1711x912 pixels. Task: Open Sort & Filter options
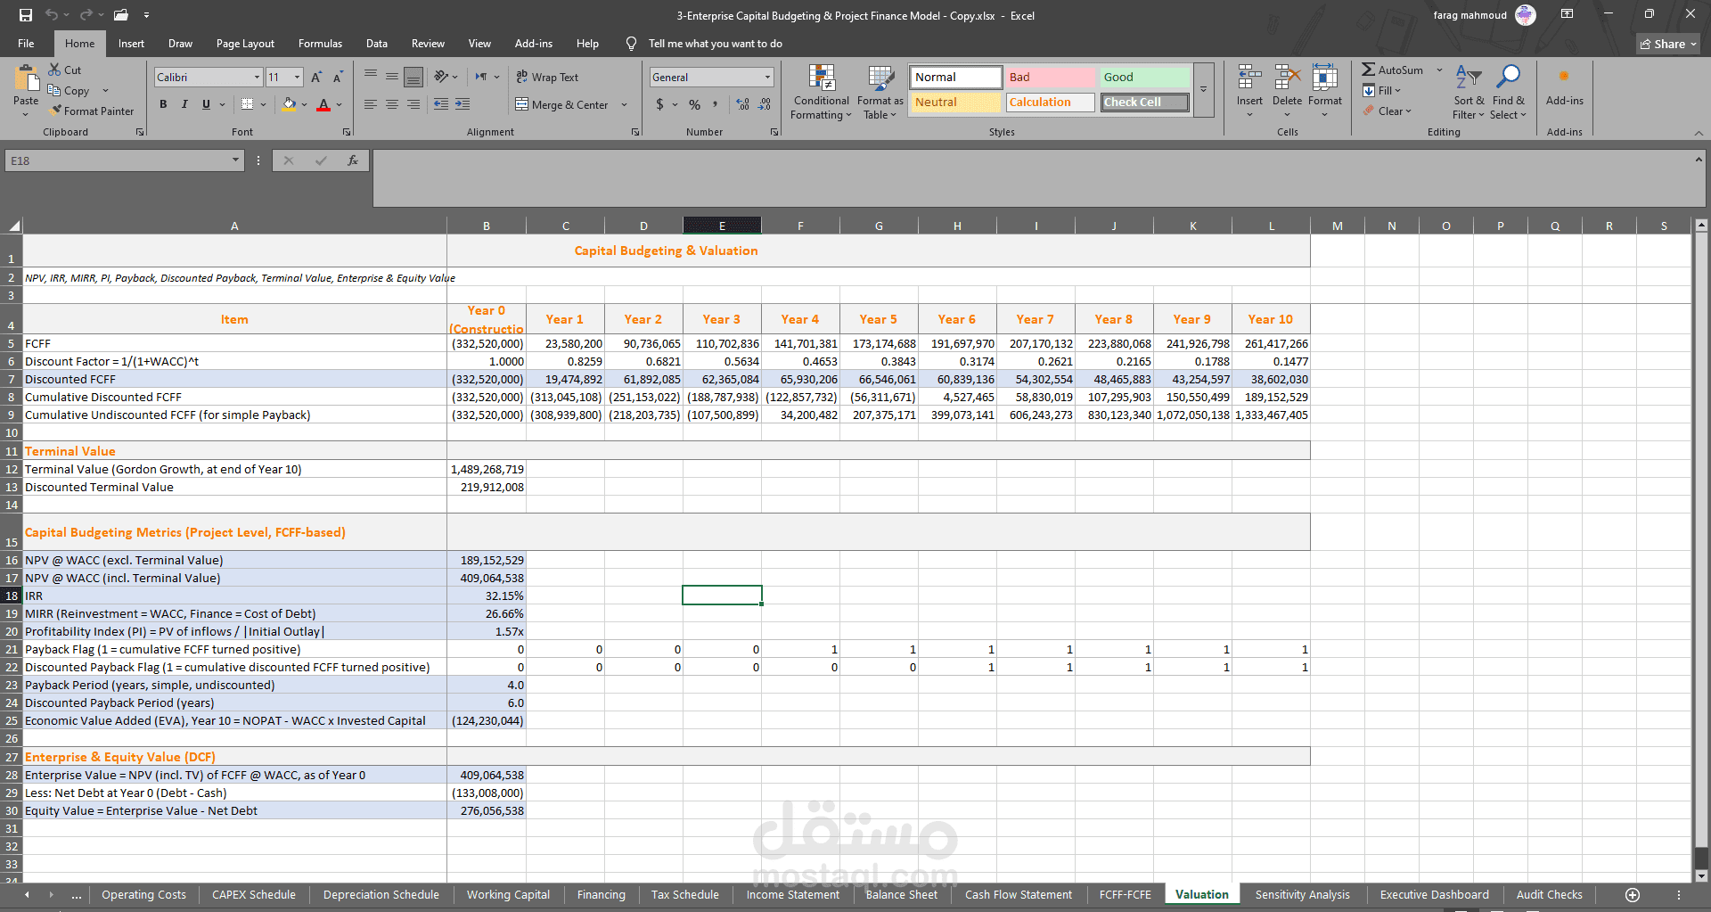point(1469,92)
